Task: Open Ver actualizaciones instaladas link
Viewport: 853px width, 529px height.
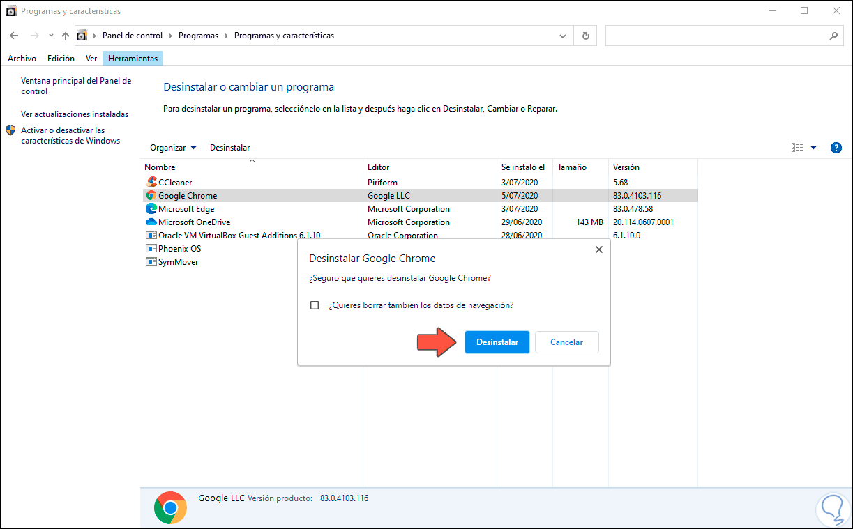Action: (75, 114)
